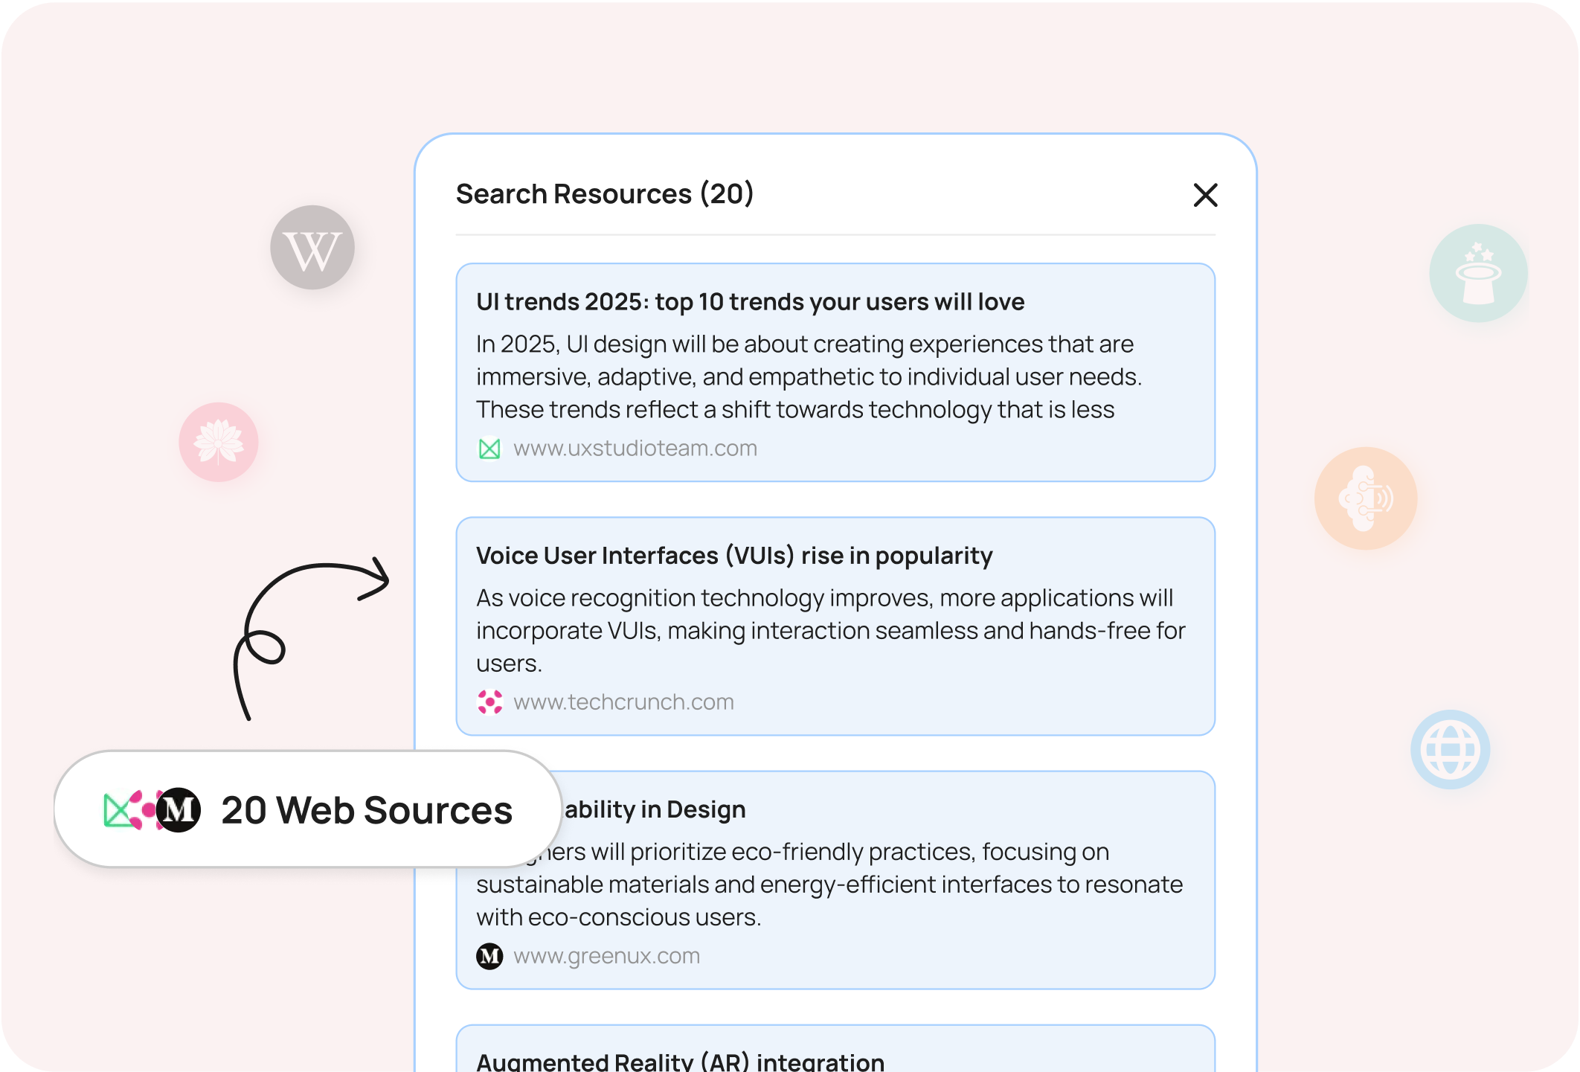Click the 20 Web Sources button
The height and width of the screenshot is (1072, 1580).
pyautogui.click(x=366, y=809)
